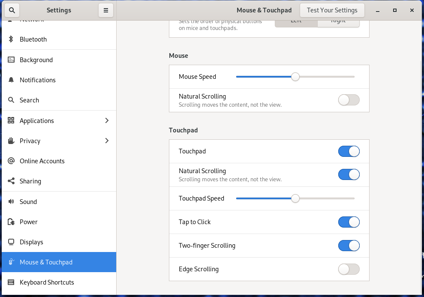Select the Keyboard Shortcuts icon
This screenshot has height=297, width=424.
[10, 282]
